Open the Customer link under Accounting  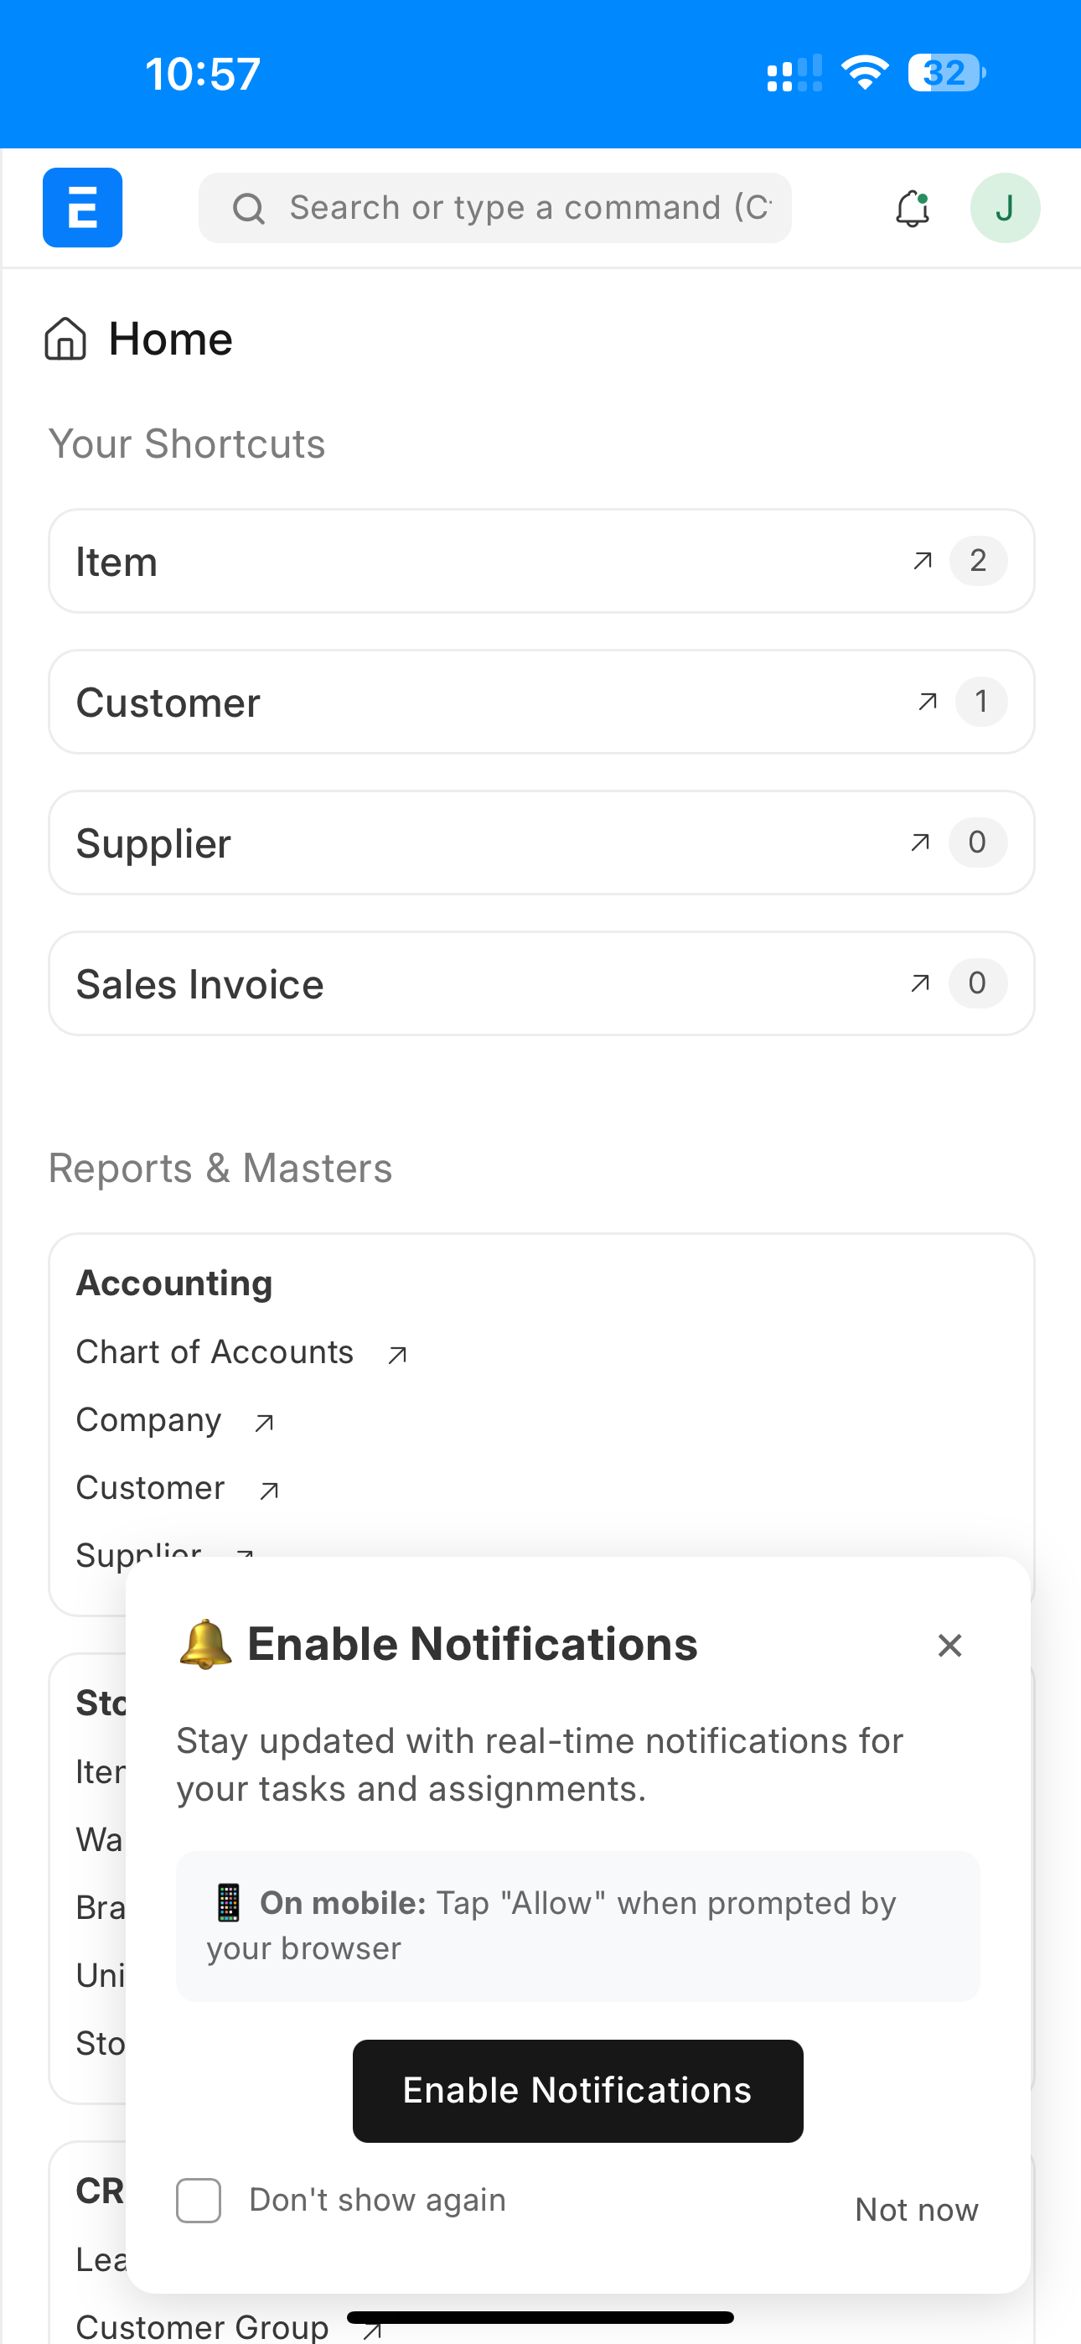pyautogui.click(x=150, y=1488)
